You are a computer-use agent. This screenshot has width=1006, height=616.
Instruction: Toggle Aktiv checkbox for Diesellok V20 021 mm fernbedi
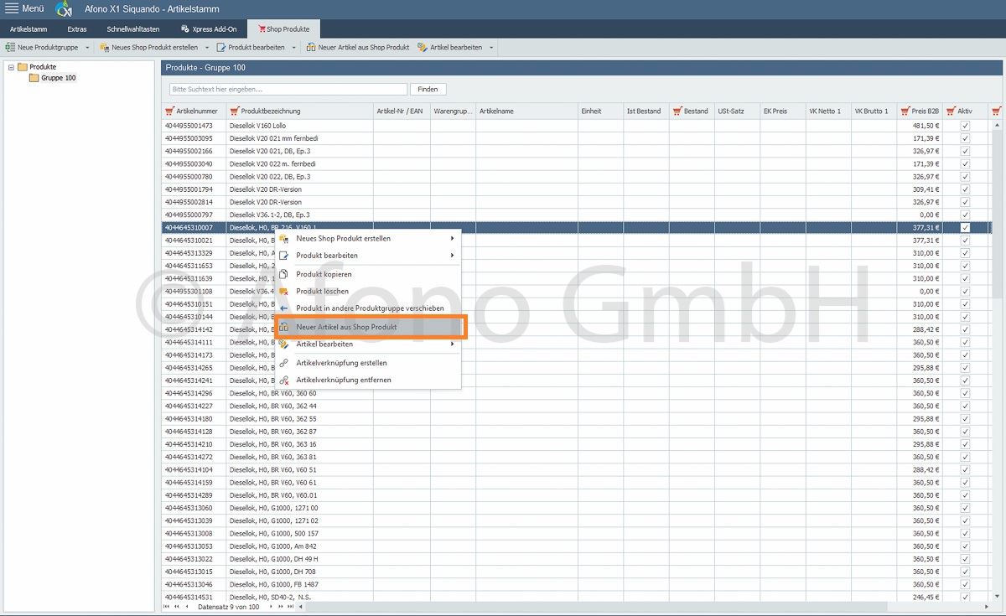pyautogui.click(x=965, y=138)
